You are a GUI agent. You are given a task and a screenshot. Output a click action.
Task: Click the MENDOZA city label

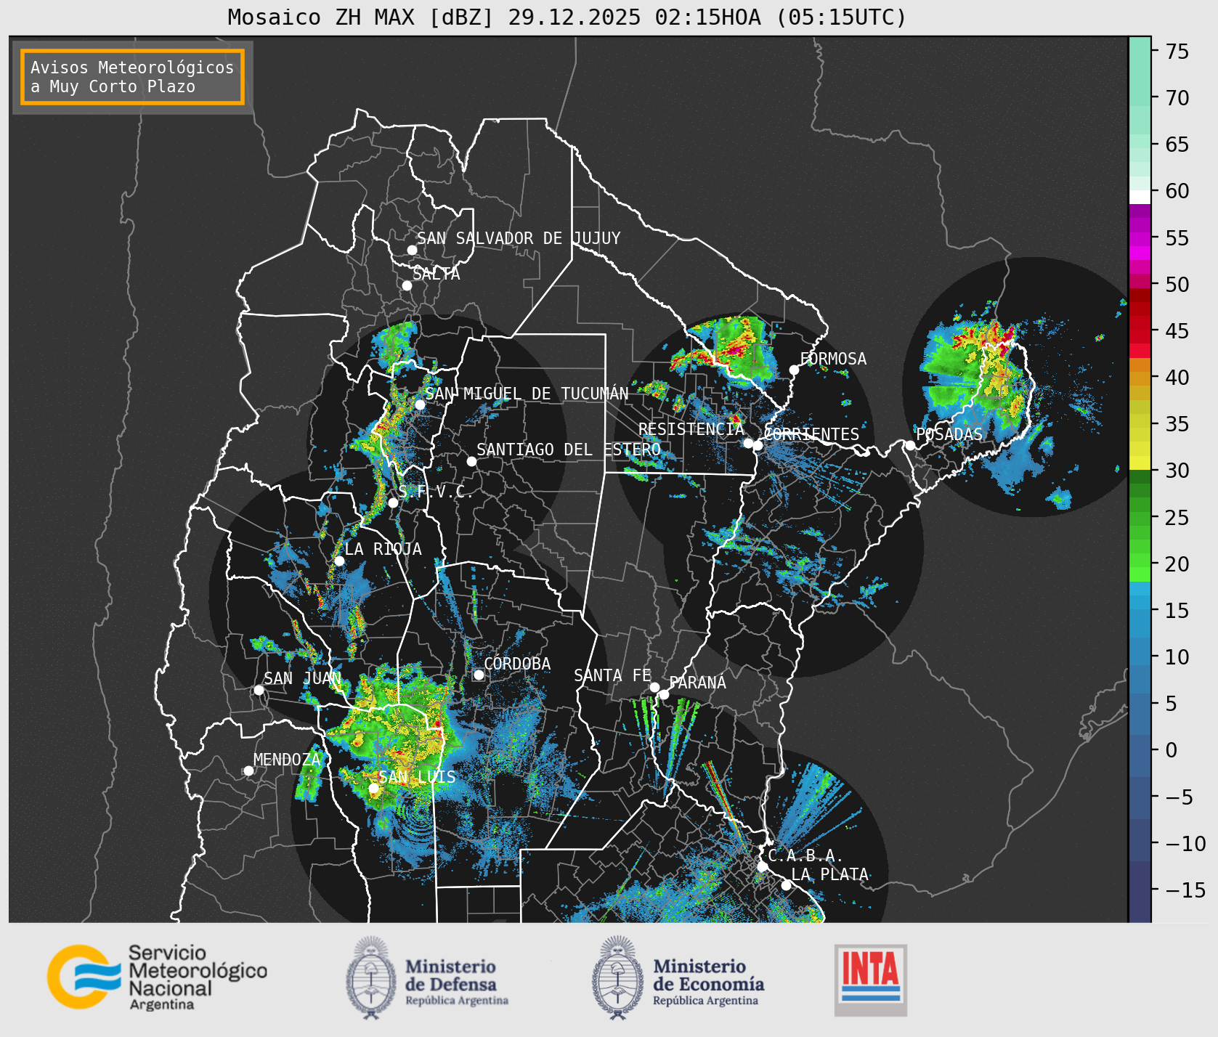pos(287,760)
